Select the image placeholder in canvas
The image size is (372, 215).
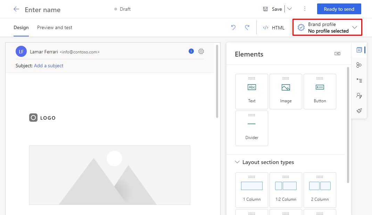point(110,175)
